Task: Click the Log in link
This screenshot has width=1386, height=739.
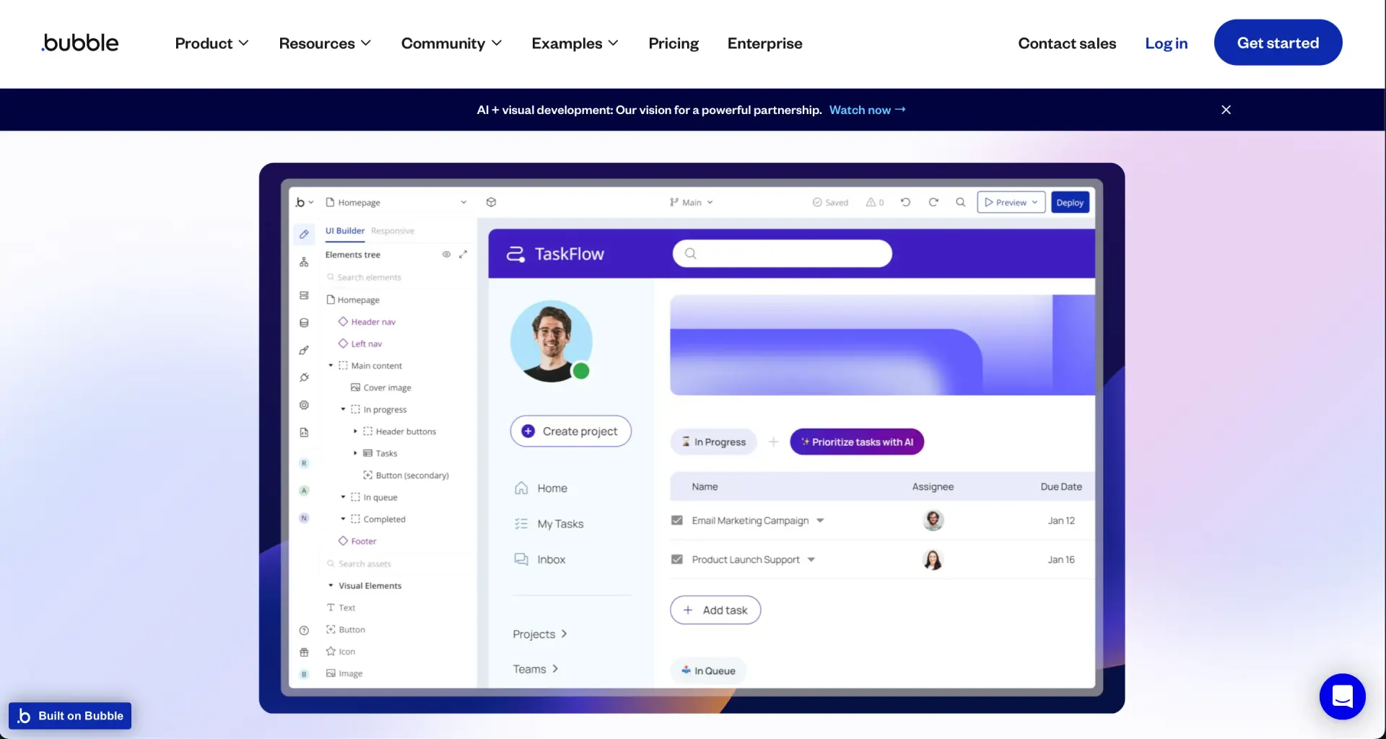Action: [x=1166, y=43]
